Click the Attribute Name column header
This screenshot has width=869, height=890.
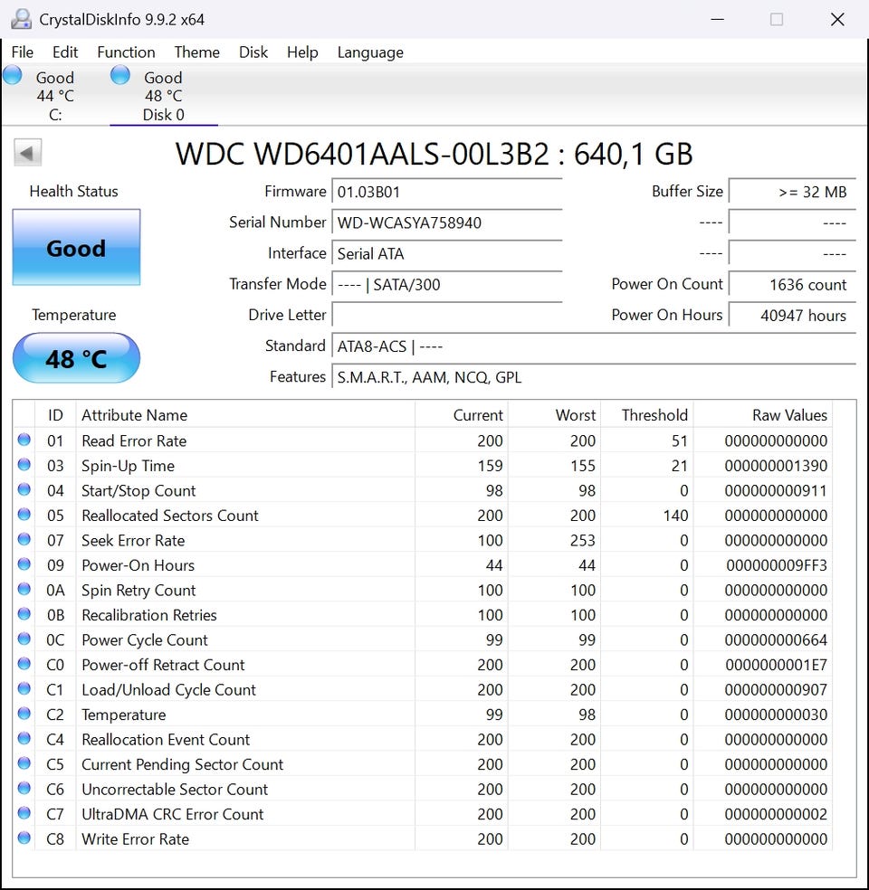(245, 415)
